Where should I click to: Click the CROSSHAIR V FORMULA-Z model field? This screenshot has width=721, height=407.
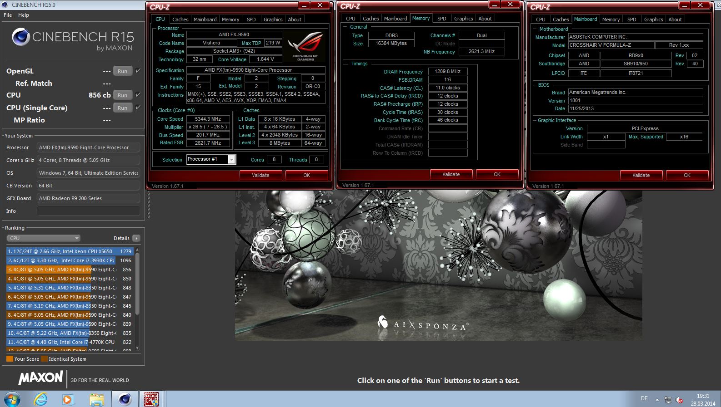(x=611, y=45)
